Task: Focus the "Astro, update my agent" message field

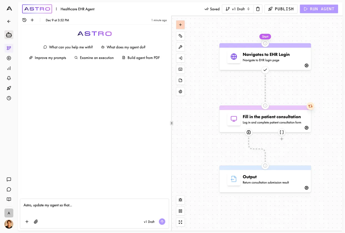Action: click(94, 205)
